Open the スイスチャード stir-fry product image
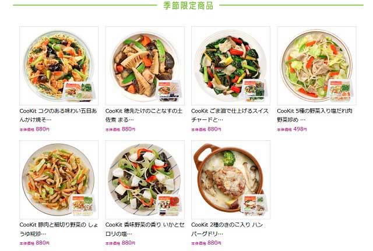Screen dimensions: 373x251 pos(231,66)
